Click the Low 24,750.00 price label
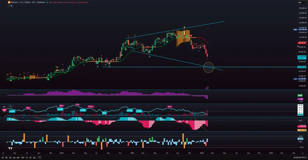Screen dimensions: 308x160 [x=300, y=79]
